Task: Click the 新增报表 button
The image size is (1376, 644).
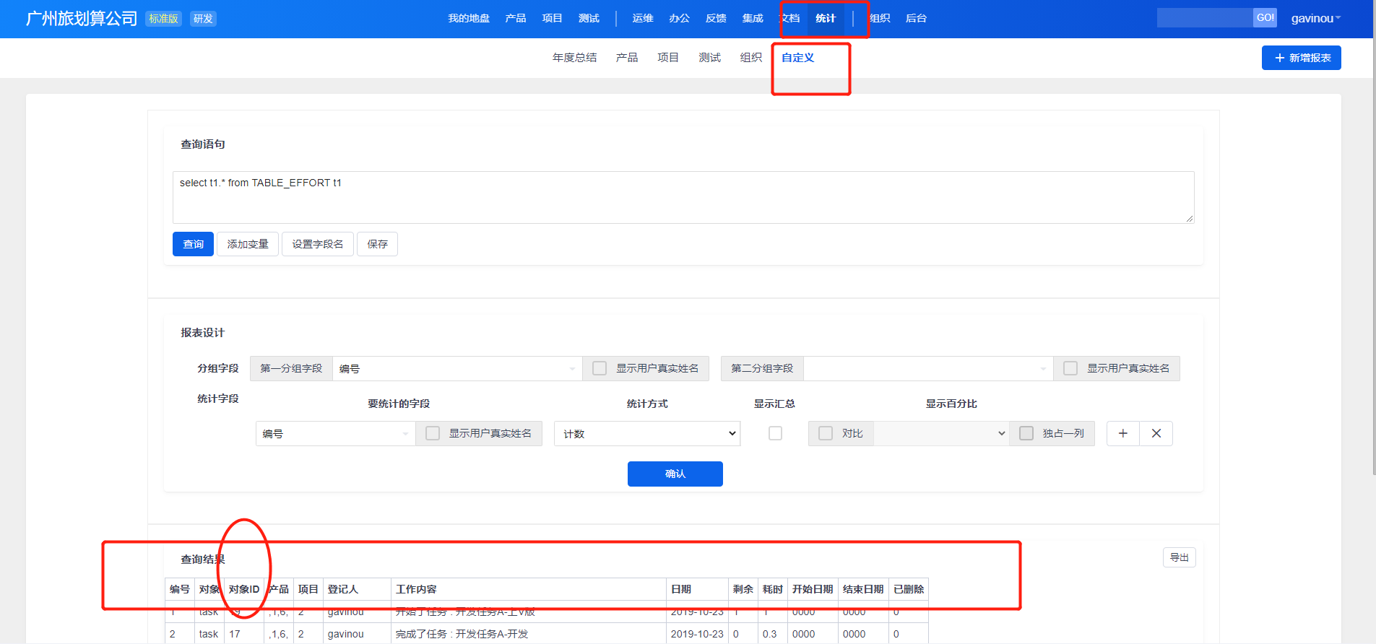Action: [x=1301, y=58]
